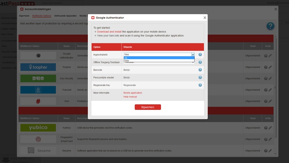This screenshot has width=289, height=163.
Task: Click pencil icon for Google Authenticator row
Action: (x=270, y=56)
